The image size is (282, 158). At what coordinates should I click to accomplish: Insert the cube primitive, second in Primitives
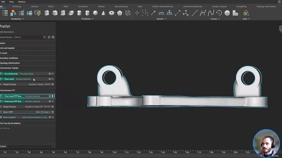55,13
